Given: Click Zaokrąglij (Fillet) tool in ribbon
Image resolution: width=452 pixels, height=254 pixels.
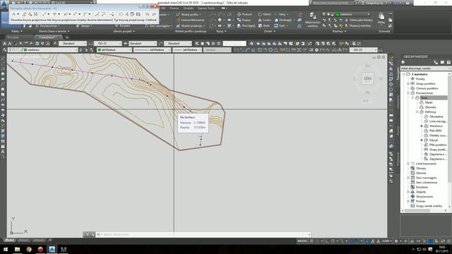Looking at the screenshot, I should tap(283, 20).
